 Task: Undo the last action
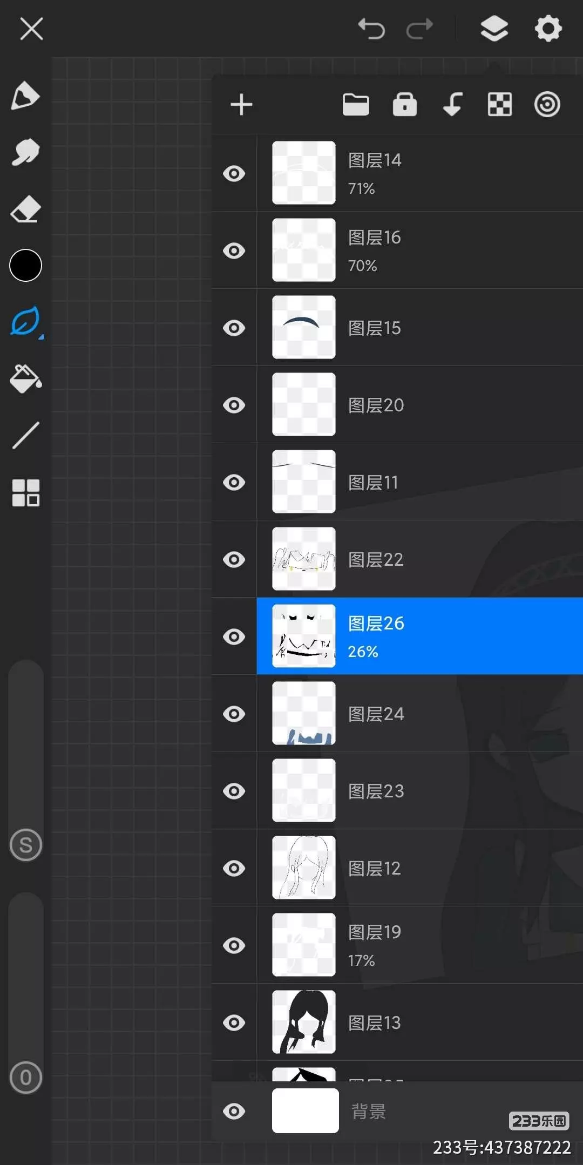371,28
